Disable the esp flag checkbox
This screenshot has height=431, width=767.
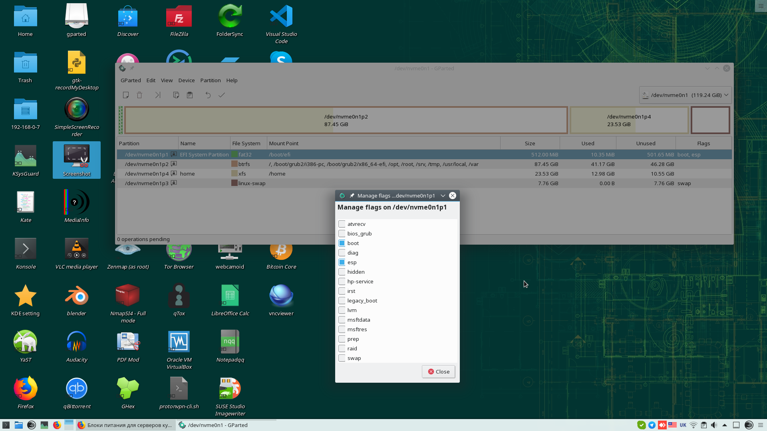point(342,262)
